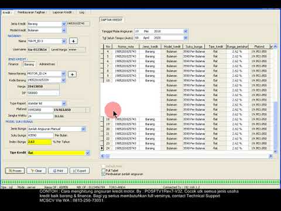
Task: Click the vertical scrollbar thumb of table
Action: click(275, 125)
